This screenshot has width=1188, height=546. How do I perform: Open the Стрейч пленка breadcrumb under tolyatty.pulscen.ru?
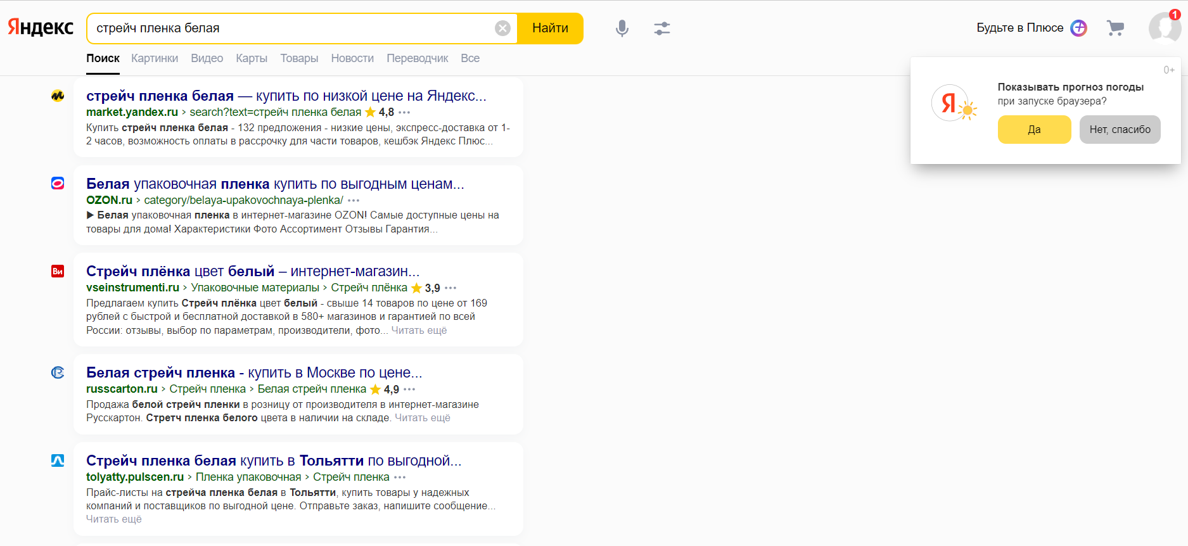(351, 477)
